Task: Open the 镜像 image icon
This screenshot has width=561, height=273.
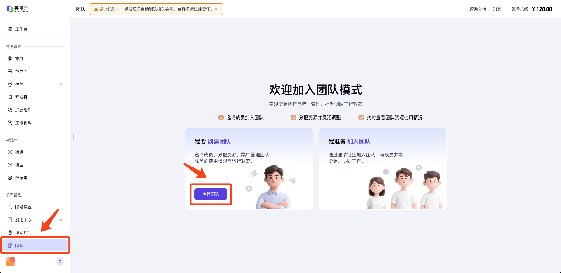Action: pos(10,152)
